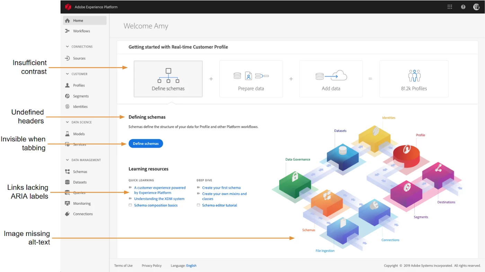Click the Datasets label in diagram

coord(340,131)
